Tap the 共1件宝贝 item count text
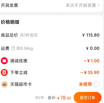This screenshot has width=104, height=103. point(29,35)
